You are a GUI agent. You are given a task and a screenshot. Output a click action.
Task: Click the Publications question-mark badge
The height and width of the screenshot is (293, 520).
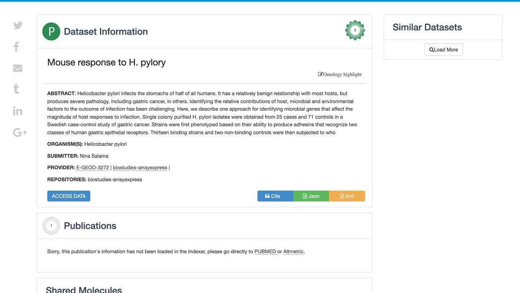(x=51, y=226)
